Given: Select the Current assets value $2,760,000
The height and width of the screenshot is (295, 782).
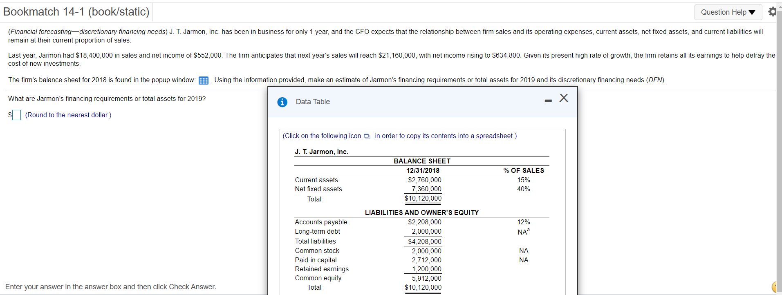Looking at the screenshot, I should pos(425,180).
